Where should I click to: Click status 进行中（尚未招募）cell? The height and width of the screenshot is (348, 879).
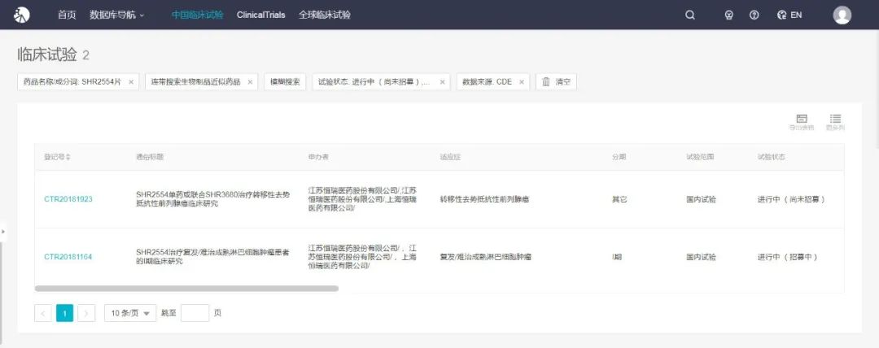pyautogui.click(x=791, y=199)
